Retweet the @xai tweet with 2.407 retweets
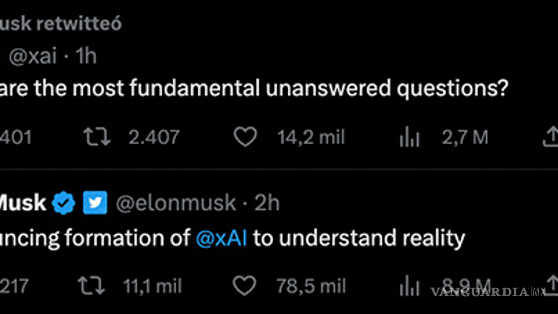 tap(97, 138)
